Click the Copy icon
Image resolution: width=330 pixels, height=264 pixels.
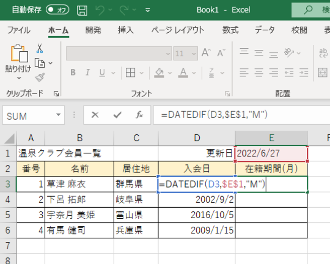pos(40,63)
